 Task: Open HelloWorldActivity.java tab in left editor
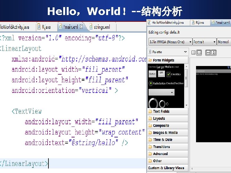tap(14, 27)
